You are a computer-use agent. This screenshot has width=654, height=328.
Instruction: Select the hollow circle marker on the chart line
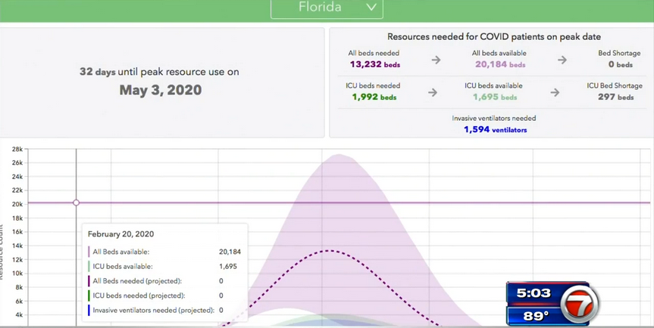[77, 203]
